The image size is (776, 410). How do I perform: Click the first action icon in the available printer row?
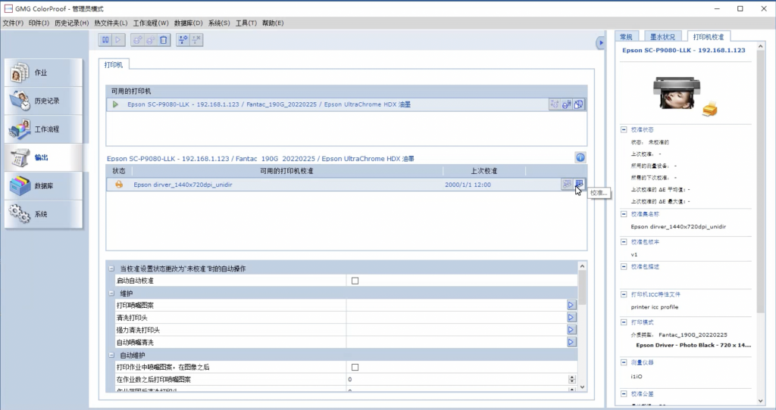555,104
